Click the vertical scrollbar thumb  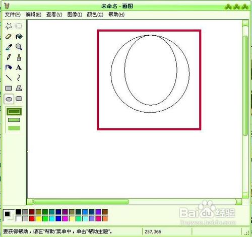[x=245, y=86]
